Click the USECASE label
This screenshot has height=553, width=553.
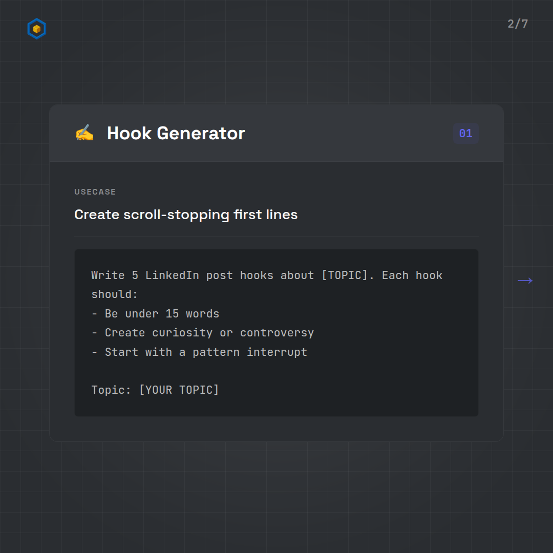(95, 192)
